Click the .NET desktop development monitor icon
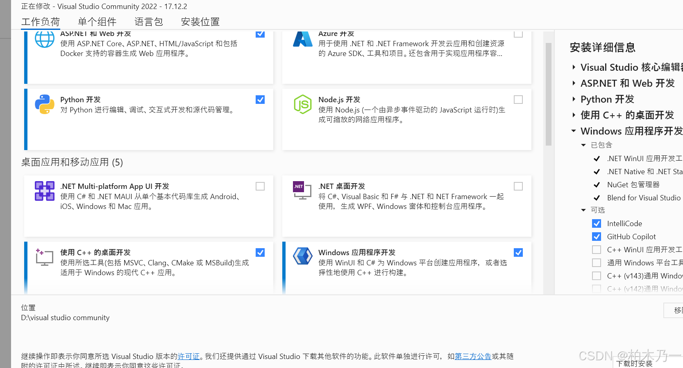The image size is (683, 368). tap(302, 191)
